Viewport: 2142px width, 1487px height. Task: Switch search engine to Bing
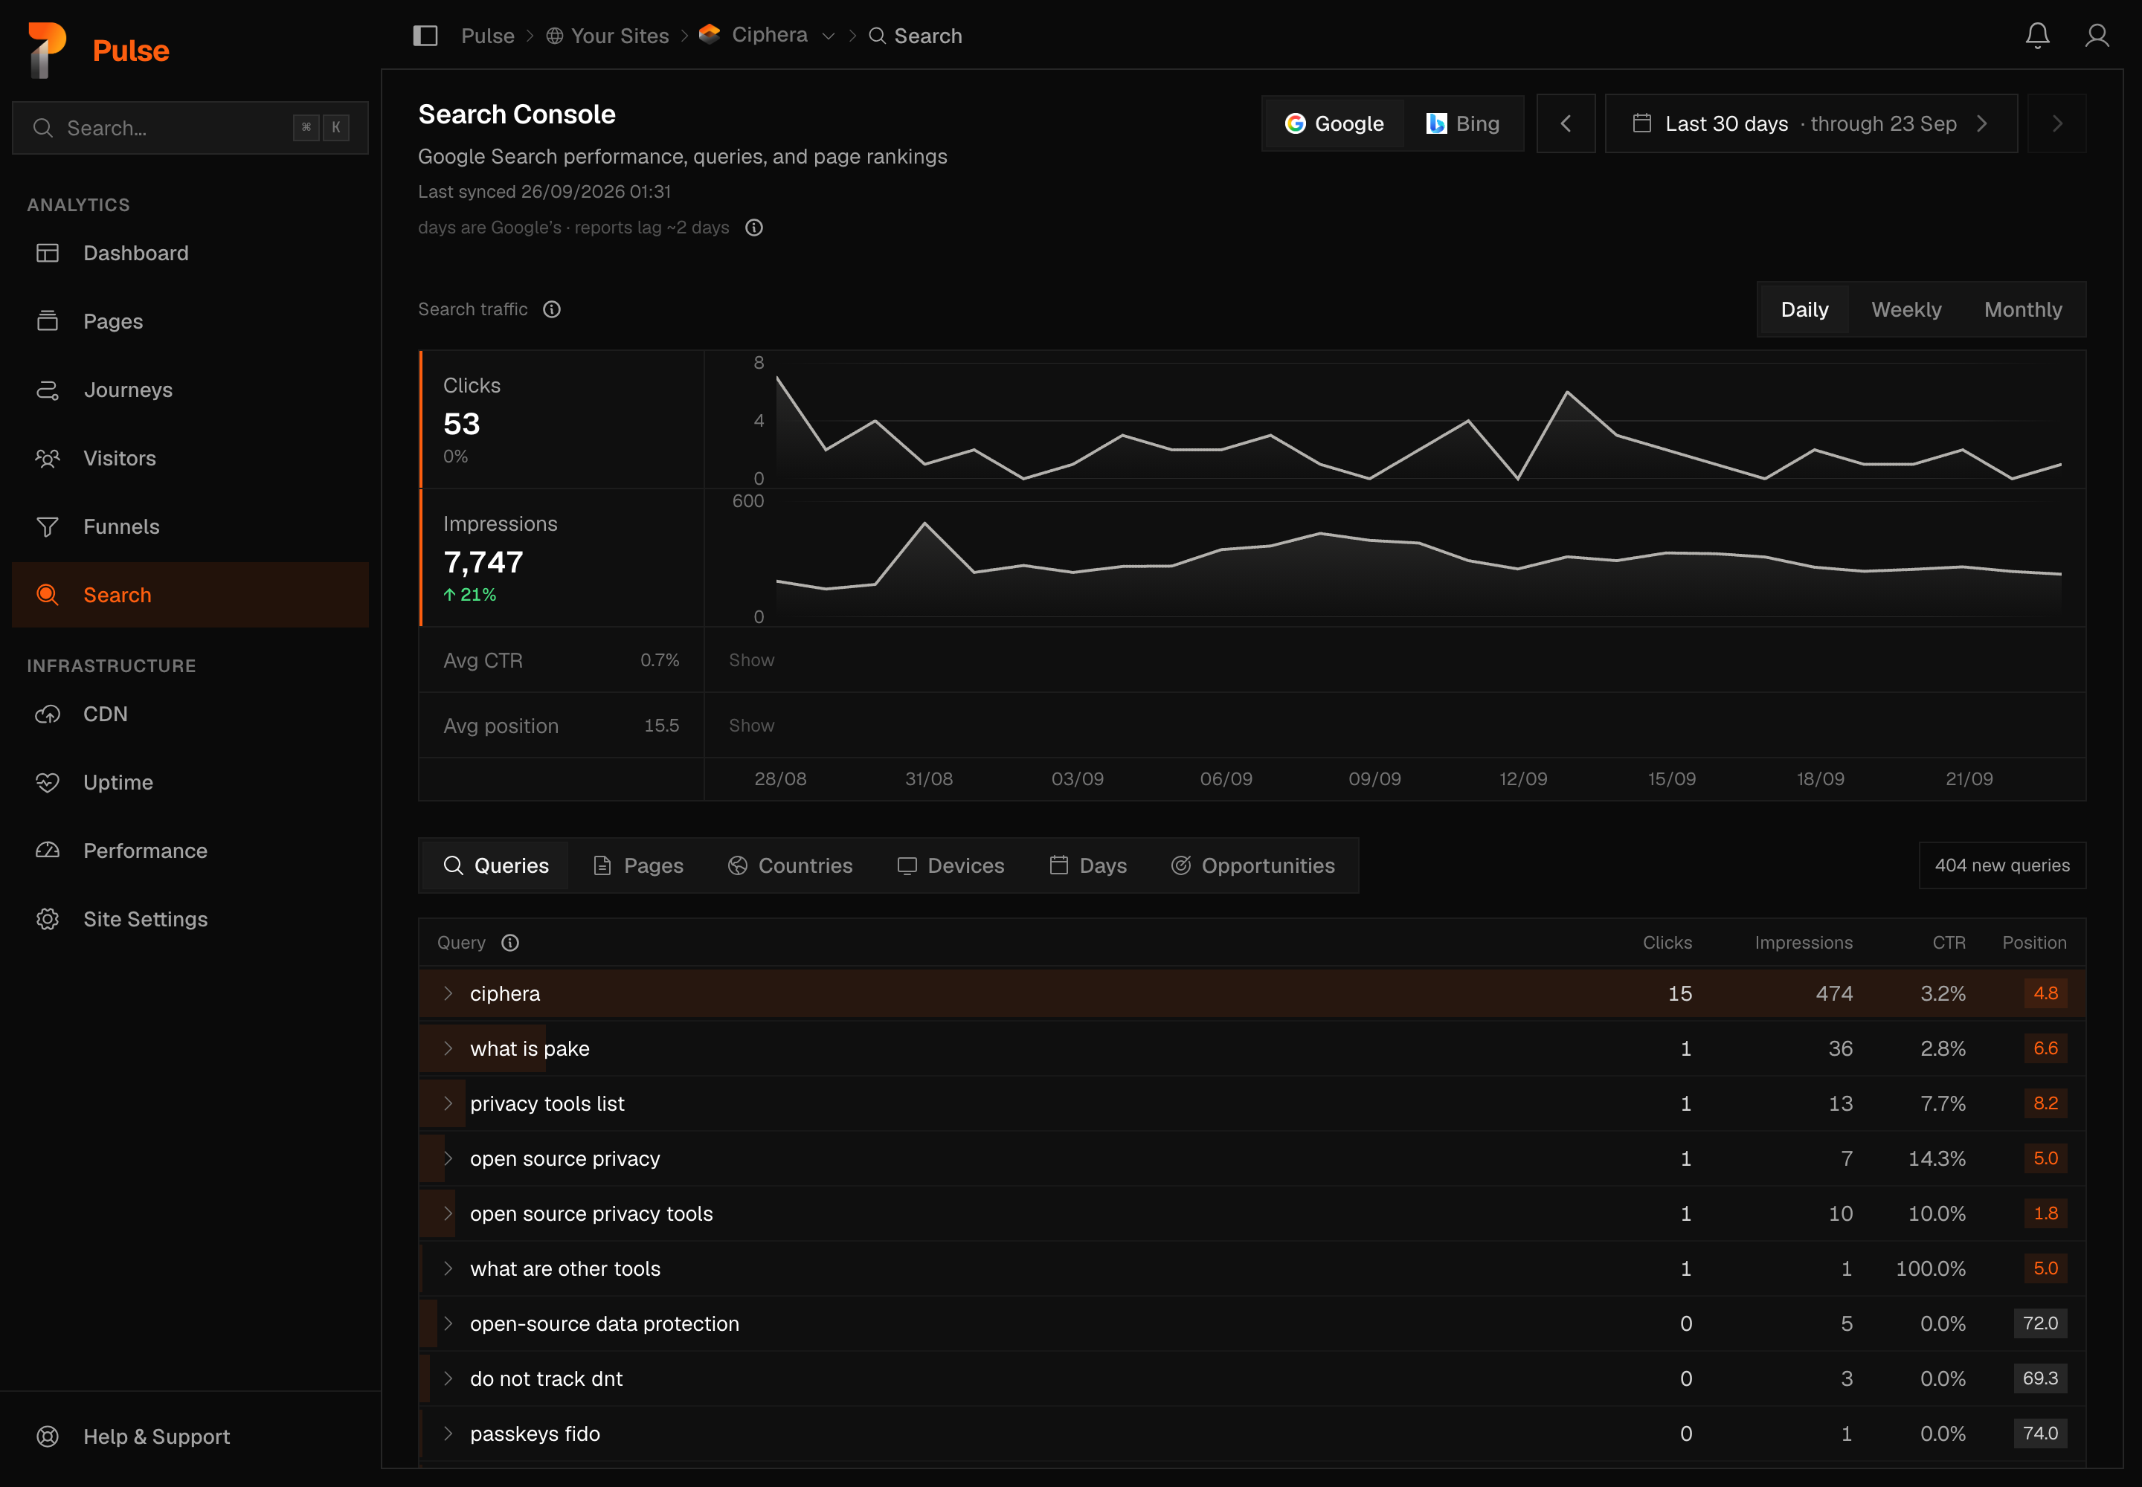(x=1462, y=124)
